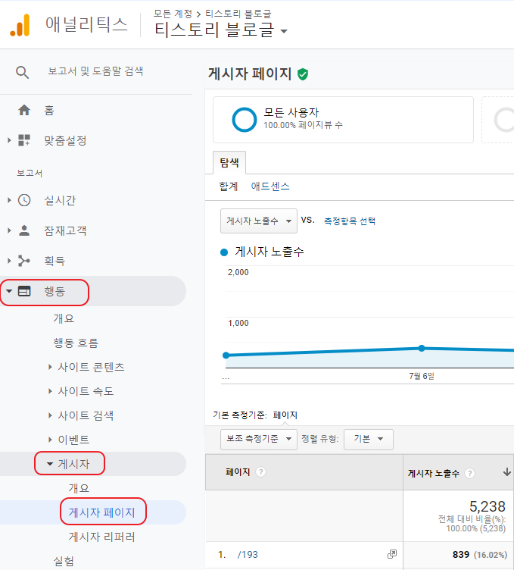This screenshot has width=514, height=570.
Task: Click the add segment dashed circle
Action: 505,120
